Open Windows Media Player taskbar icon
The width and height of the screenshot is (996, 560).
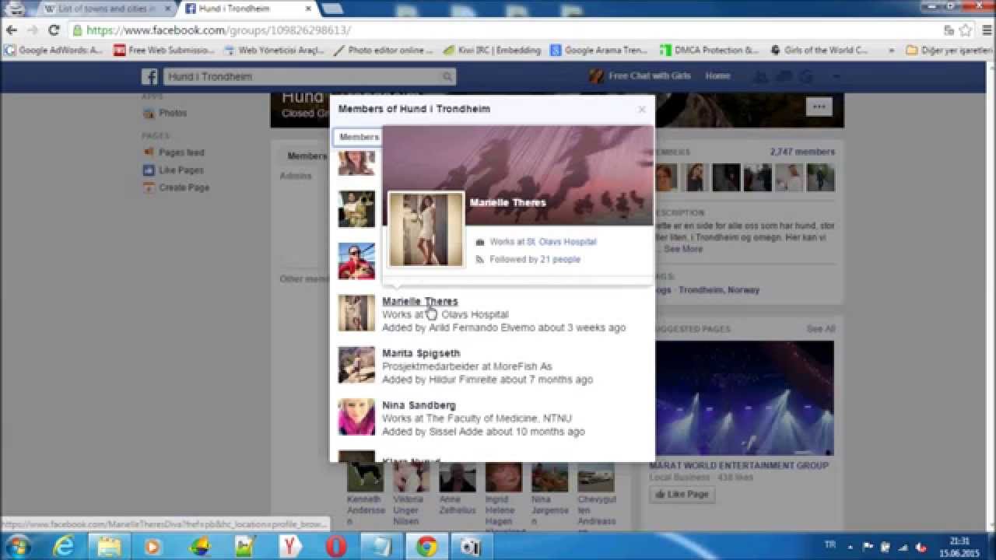(153, 547)
